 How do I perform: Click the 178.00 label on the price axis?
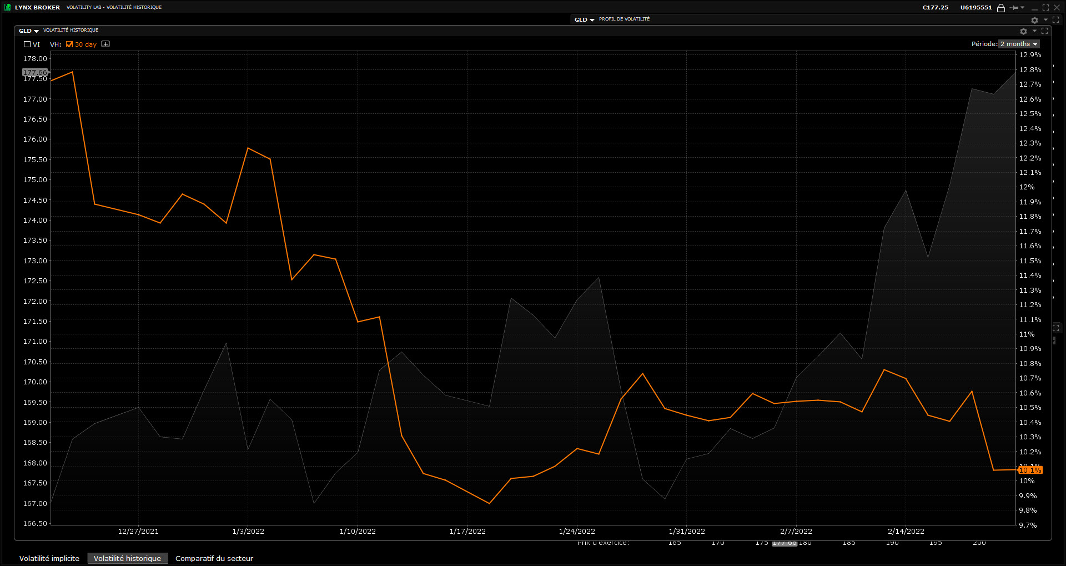35,58
